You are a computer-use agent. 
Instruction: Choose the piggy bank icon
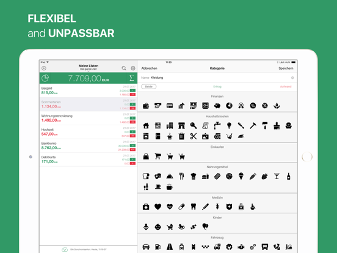point(217,106)
